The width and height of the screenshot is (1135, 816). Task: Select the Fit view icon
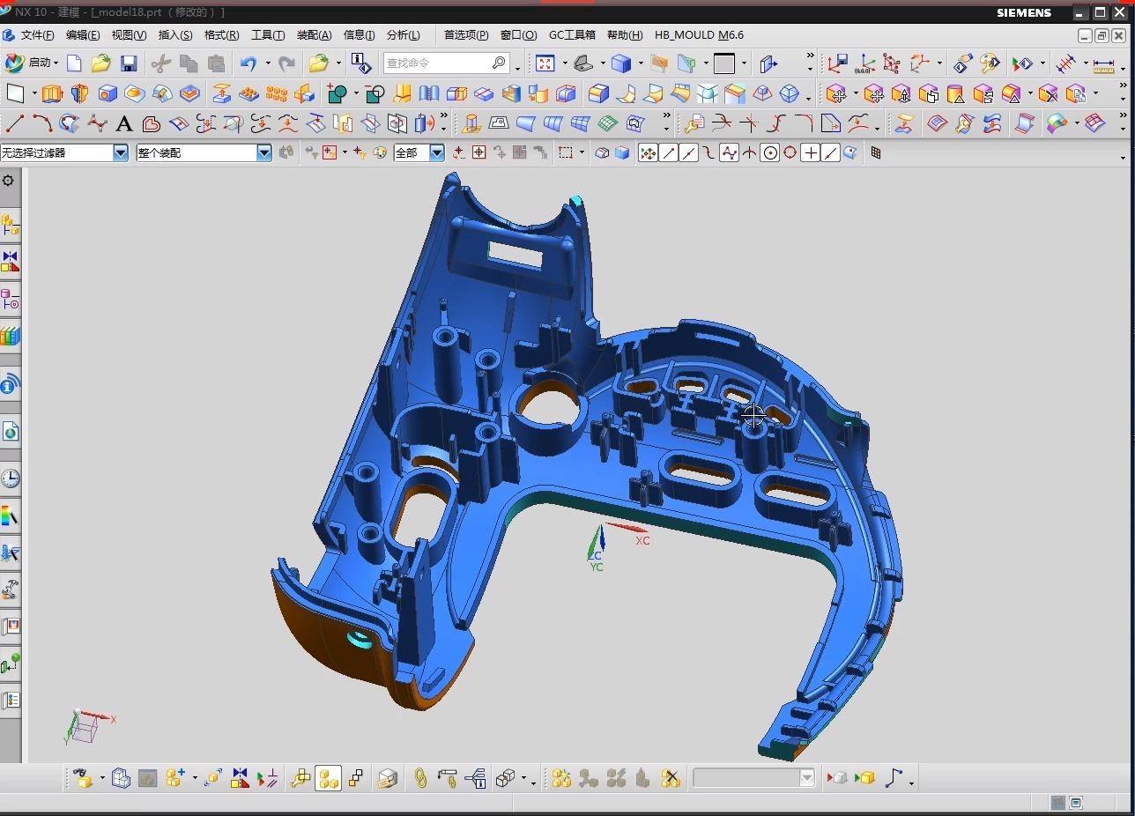[x=545, y=63]
